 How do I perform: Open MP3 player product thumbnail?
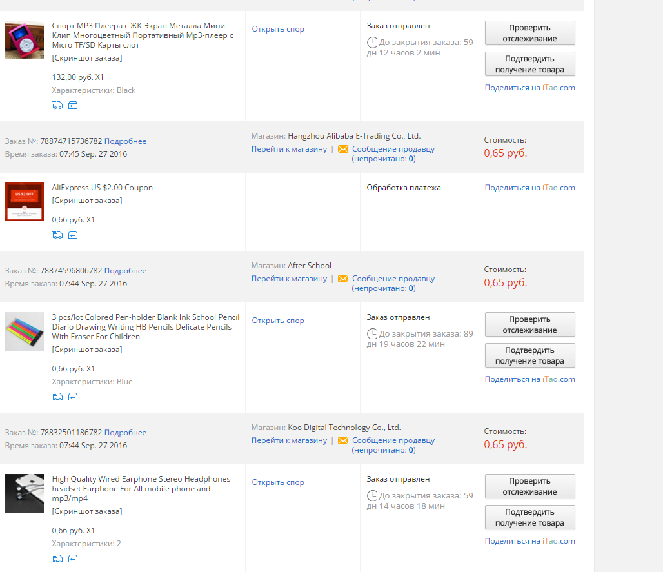tap(25, 40)
